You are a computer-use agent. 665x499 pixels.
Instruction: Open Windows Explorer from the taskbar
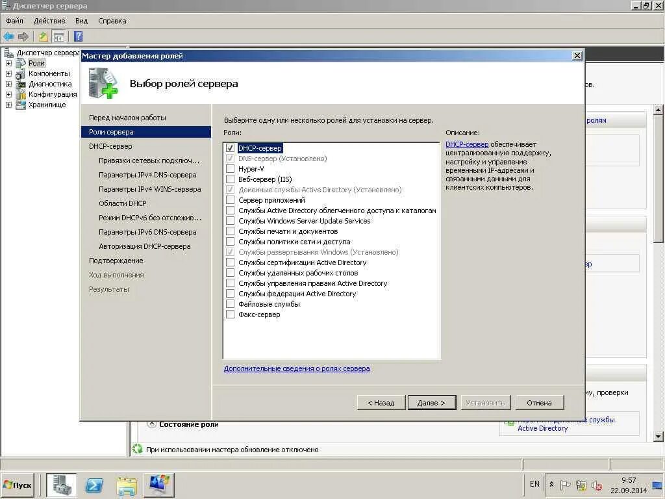click(x=127, y=485)
